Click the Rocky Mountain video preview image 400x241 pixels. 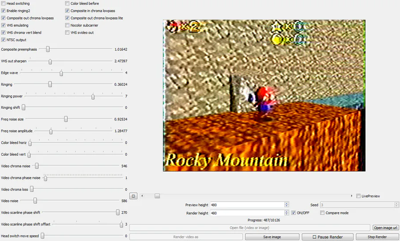(264, 95)
